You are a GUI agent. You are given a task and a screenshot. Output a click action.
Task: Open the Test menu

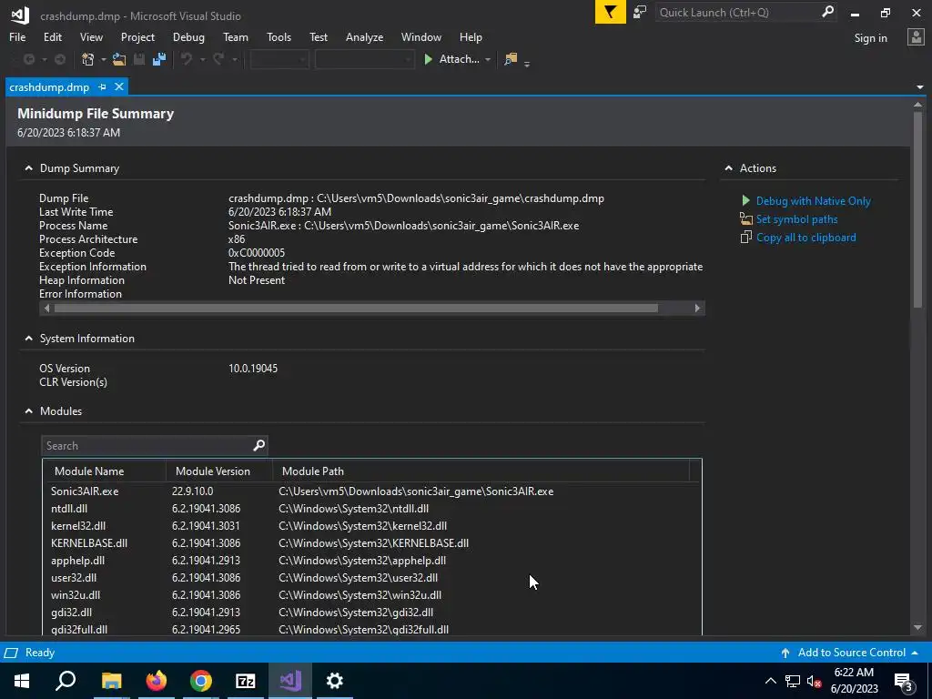click(318, 36)
